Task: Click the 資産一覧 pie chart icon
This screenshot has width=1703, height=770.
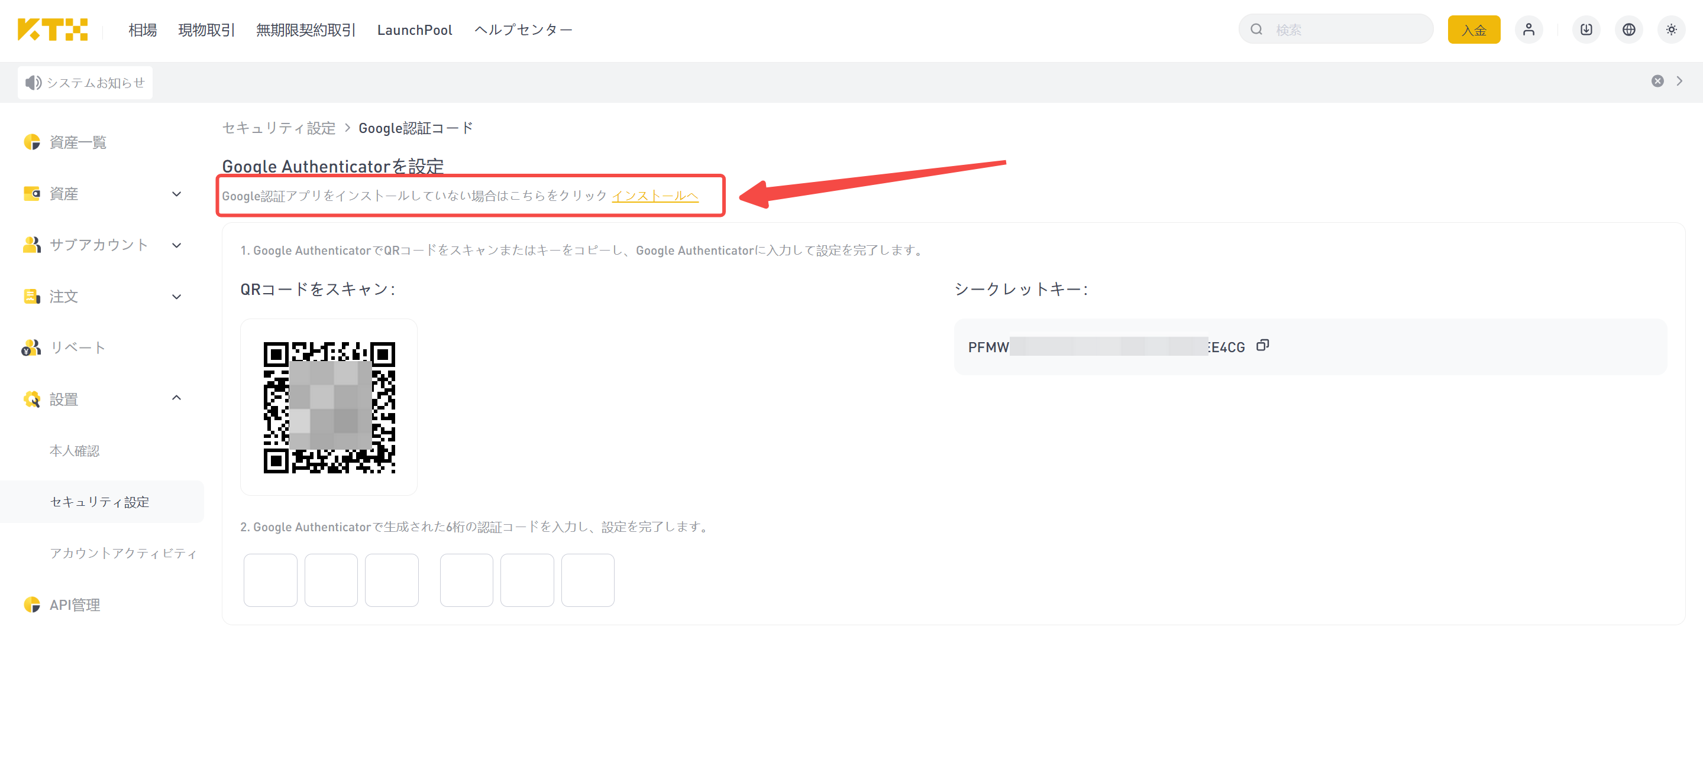Action: coord(32,142)
